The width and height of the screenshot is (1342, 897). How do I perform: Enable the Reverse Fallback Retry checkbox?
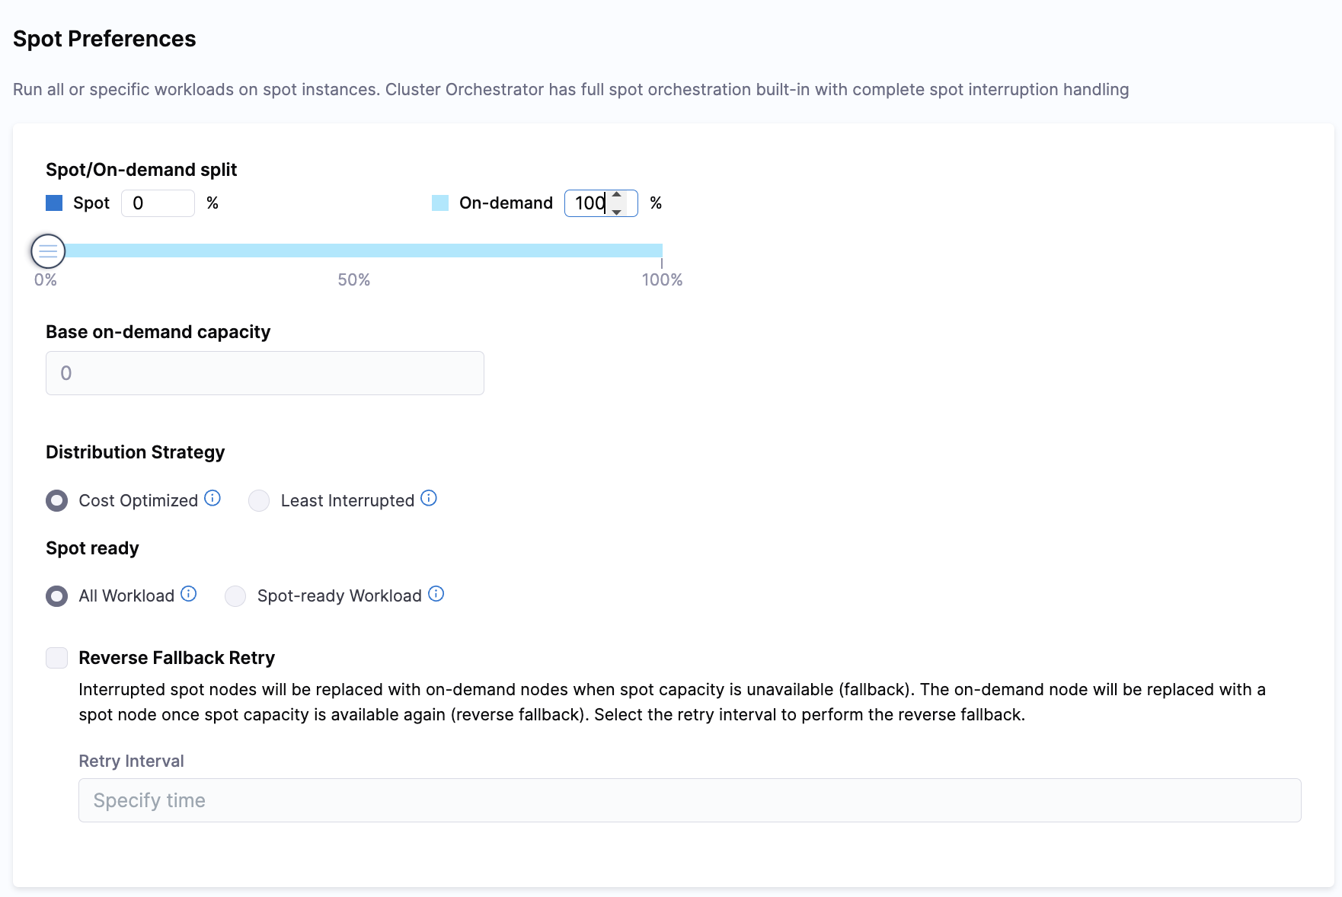pyautogui.click(x=57, y=658)
